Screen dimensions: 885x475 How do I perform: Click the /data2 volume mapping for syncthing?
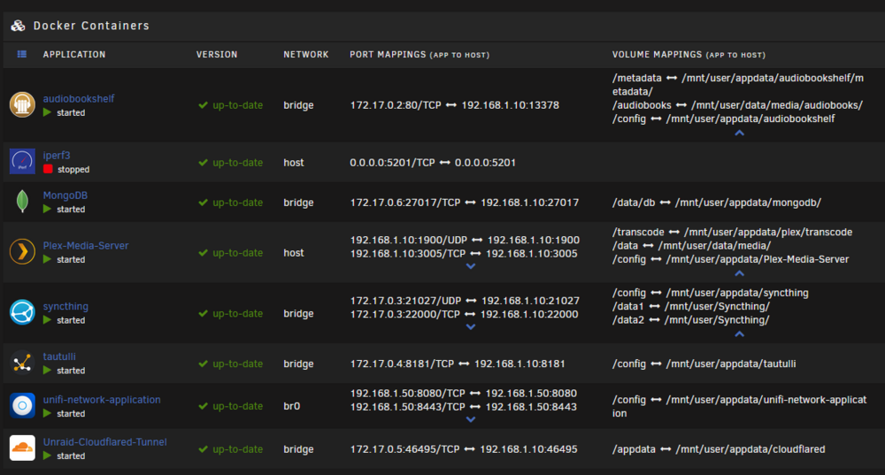click(691, 320)
